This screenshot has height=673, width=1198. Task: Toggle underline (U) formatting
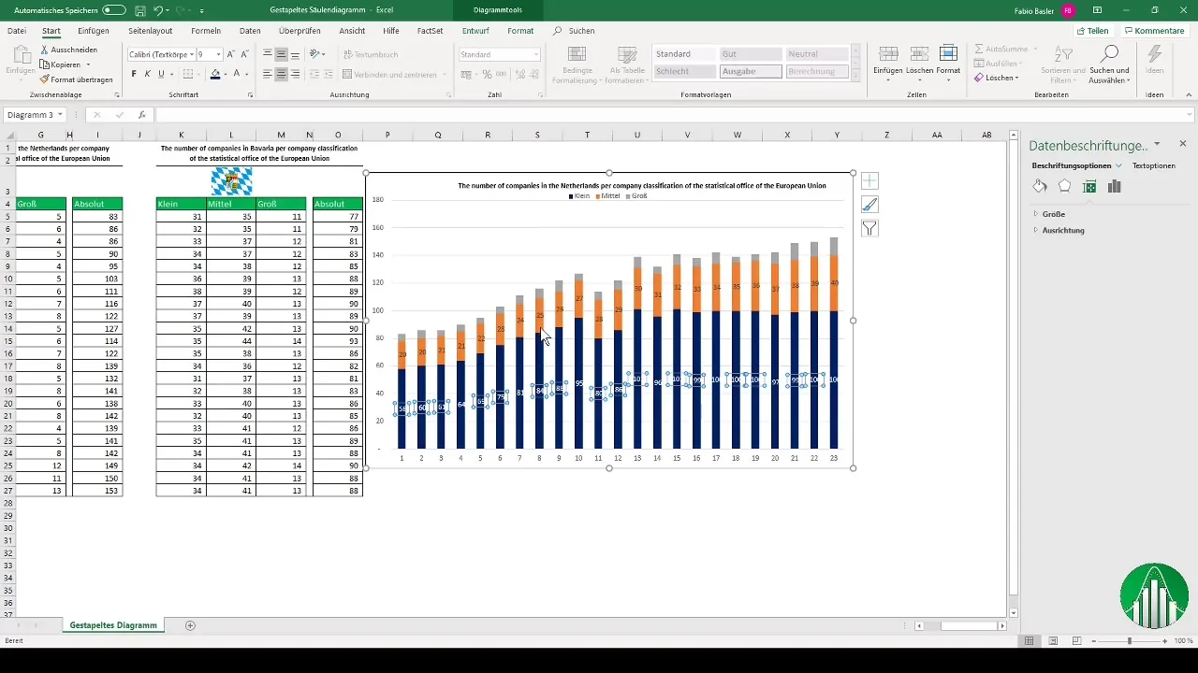(x=161, y=74)
